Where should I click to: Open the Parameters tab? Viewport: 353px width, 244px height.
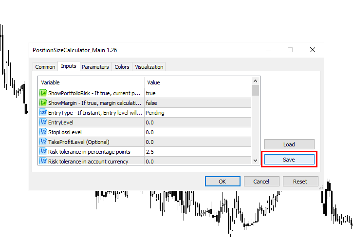95,67
